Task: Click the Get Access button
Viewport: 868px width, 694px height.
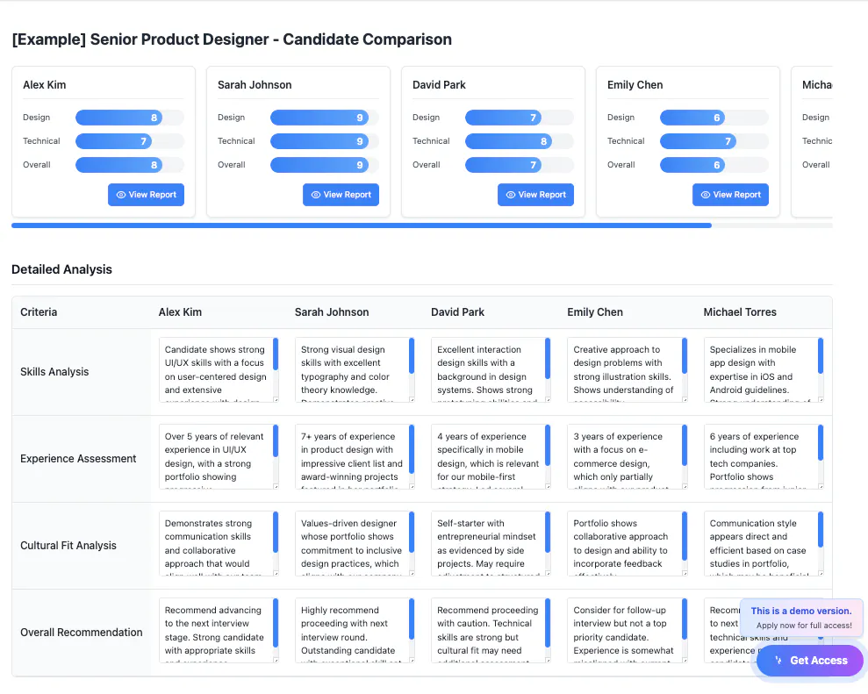Action: (x=810, y=661)
